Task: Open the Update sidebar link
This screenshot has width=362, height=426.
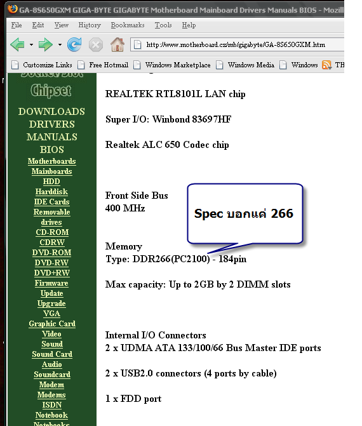Action: click(x=51, y=293)
